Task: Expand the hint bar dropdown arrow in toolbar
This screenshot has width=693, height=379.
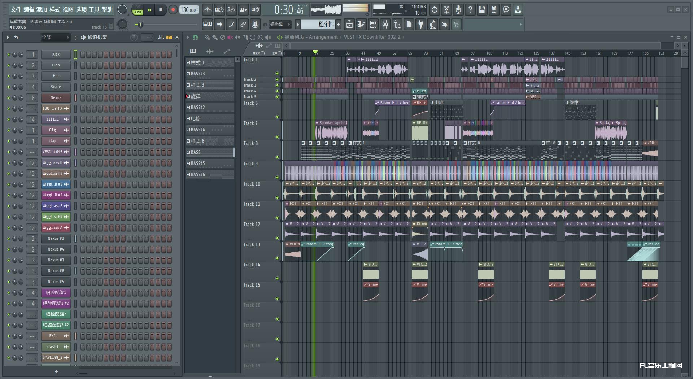Action: (520, 25)
